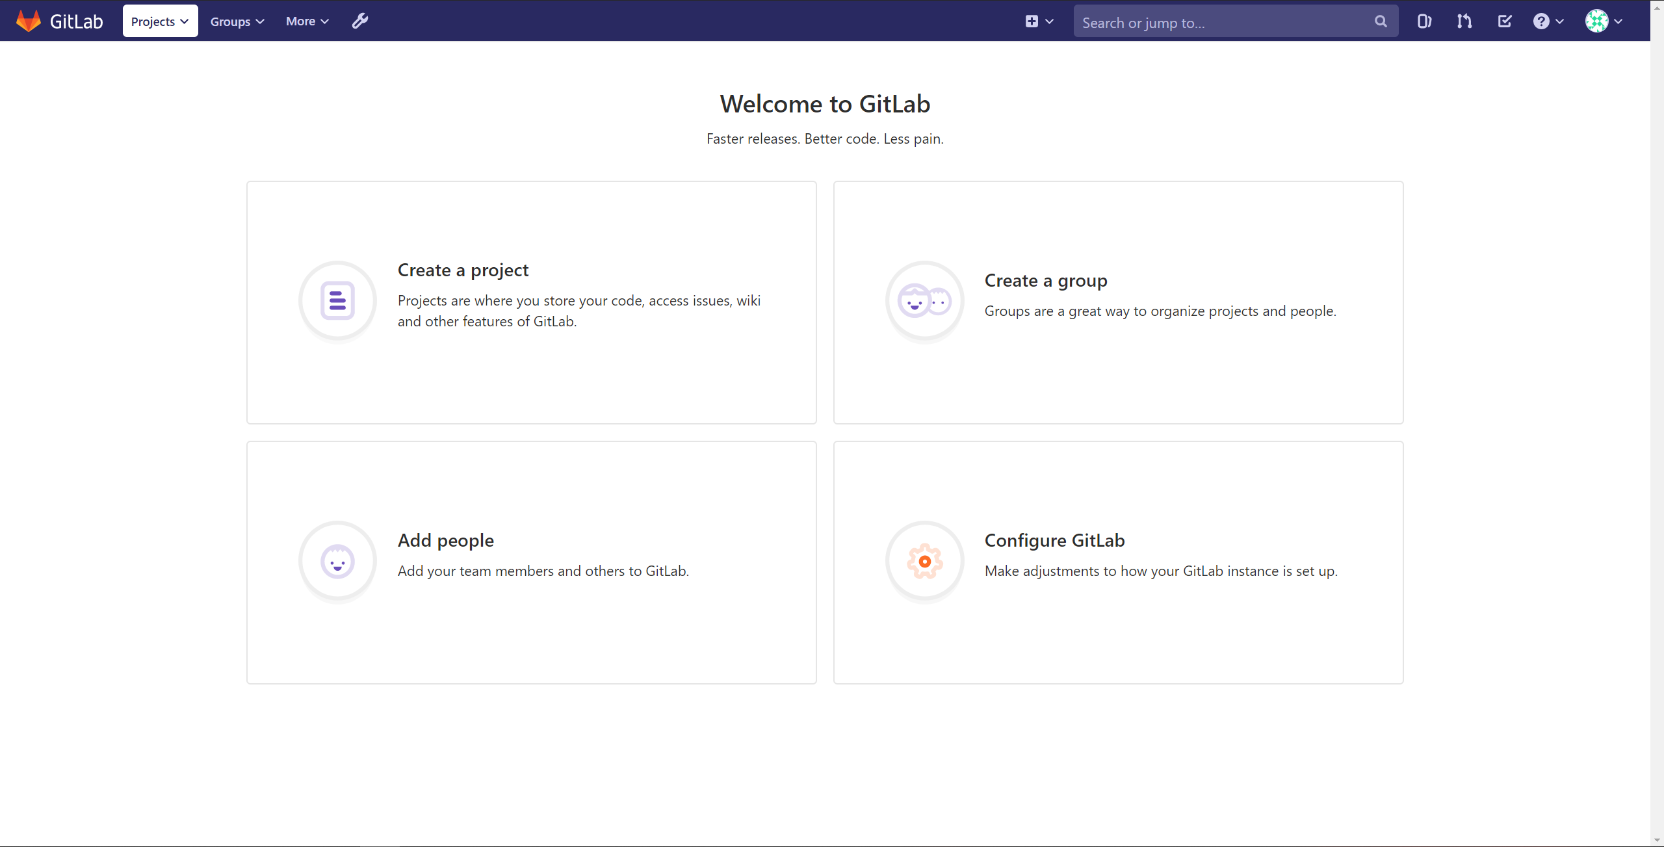
Task: Open the To-Do list icon
Action: [1504, 21]
